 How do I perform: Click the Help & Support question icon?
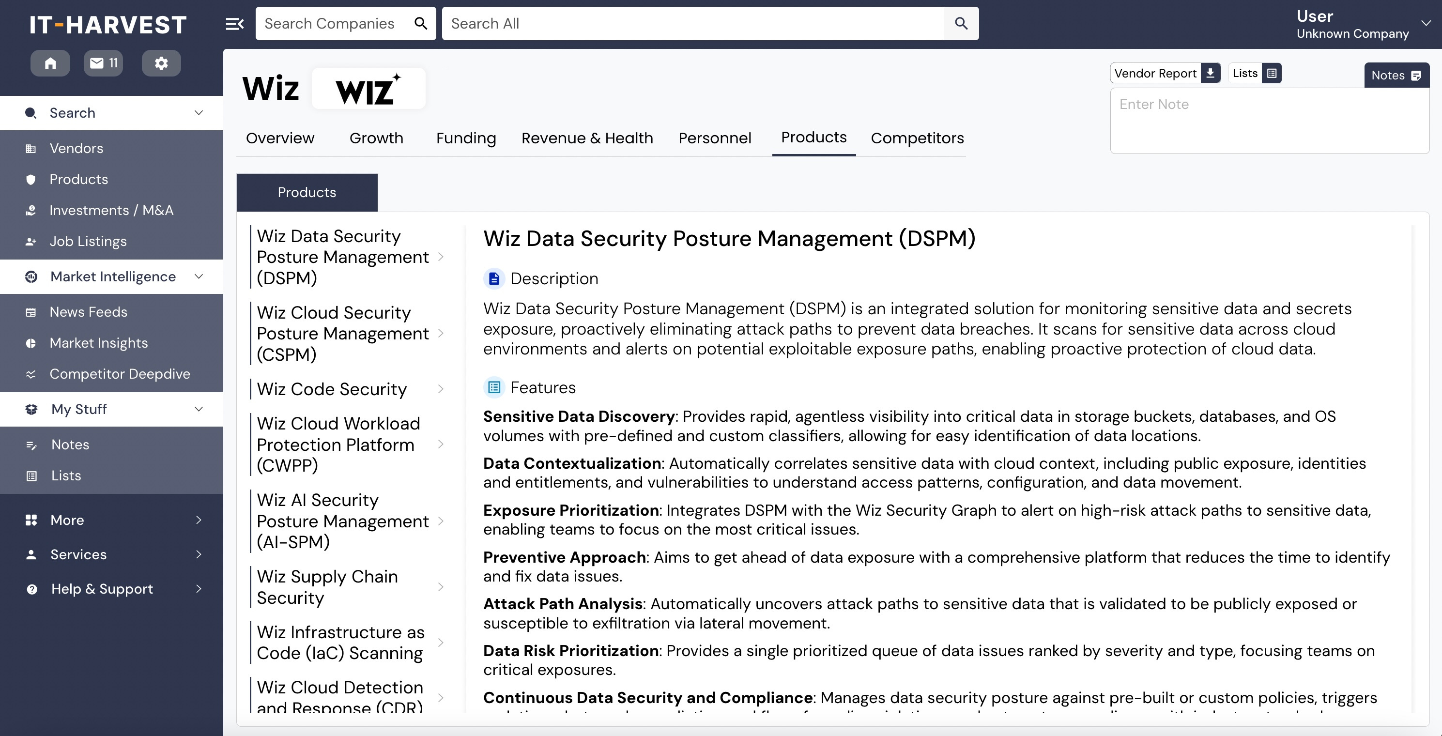pos(32,589)
